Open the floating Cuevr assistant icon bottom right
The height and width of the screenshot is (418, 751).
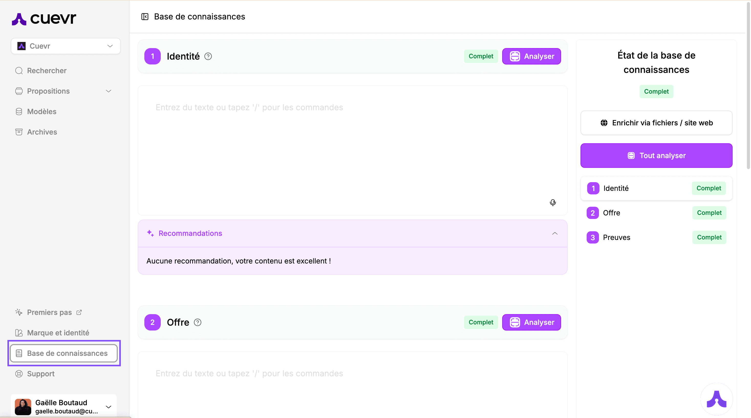coord(717,399)
